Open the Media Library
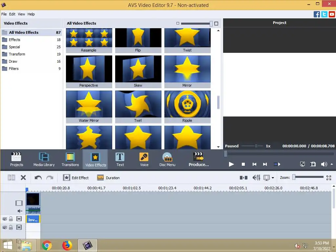This screenshot has height=252, width=336. (x=44, y=159)
